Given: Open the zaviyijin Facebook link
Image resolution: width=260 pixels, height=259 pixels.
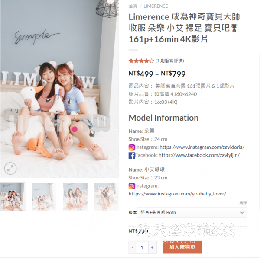Looking at the screenshot, I should coord(199,155).
